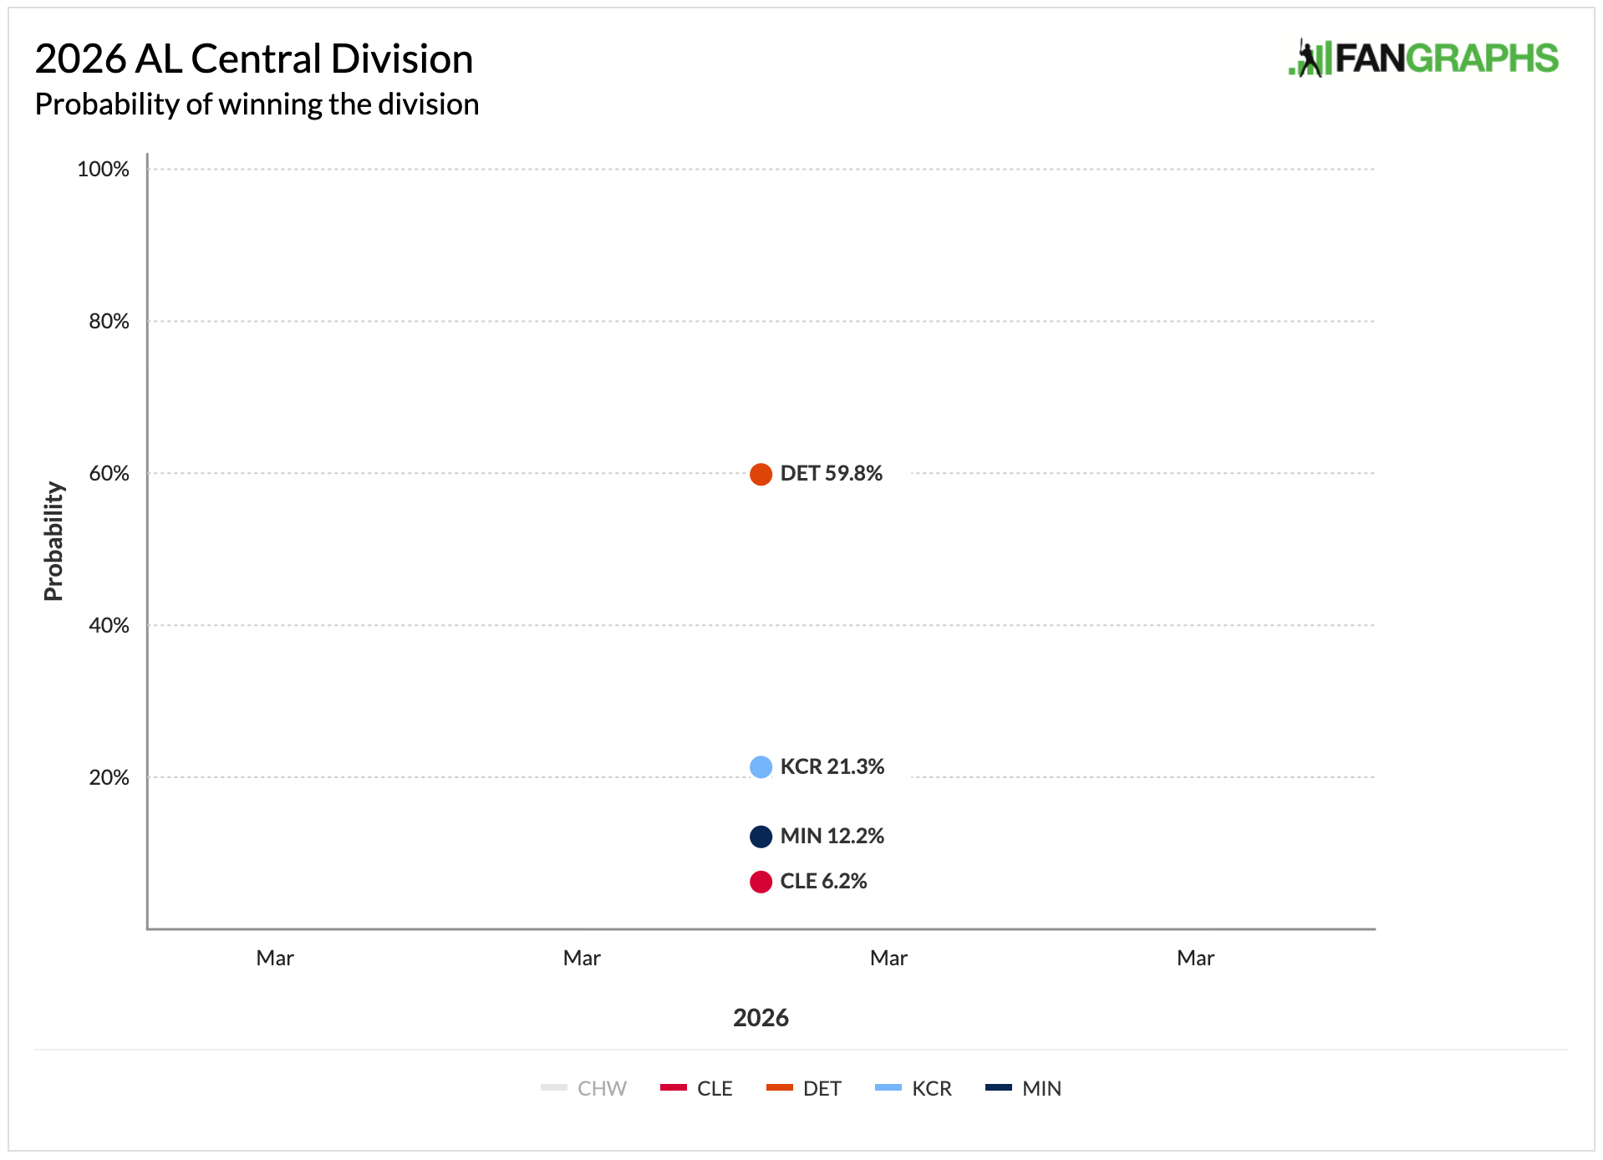Select the red CLE data point marker
Image resolution: width=1603 pixels, height=1160 pixels.
point(761,882)
